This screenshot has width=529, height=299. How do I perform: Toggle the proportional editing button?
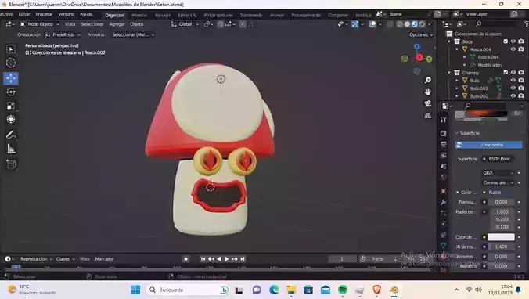tap(243, 24)
